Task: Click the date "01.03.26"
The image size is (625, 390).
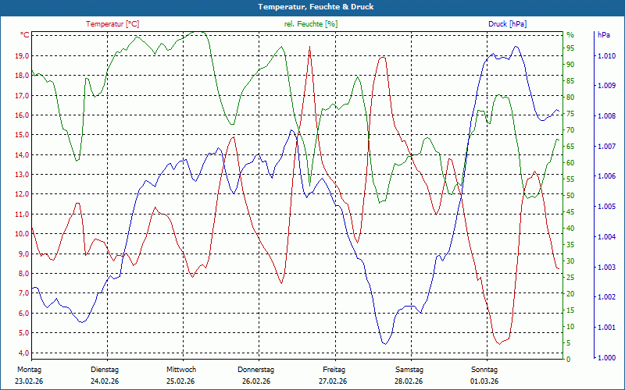Action: 484,381
